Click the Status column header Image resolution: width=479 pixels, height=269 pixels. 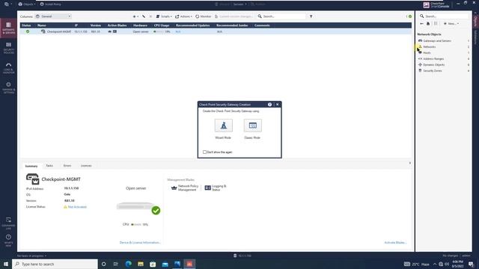pos(26,25)
